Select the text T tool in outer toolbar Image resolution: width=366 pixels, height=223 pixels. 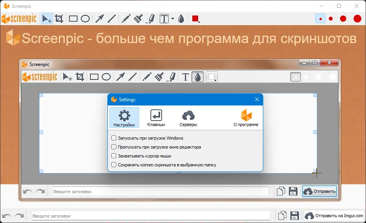click(164, 19)
